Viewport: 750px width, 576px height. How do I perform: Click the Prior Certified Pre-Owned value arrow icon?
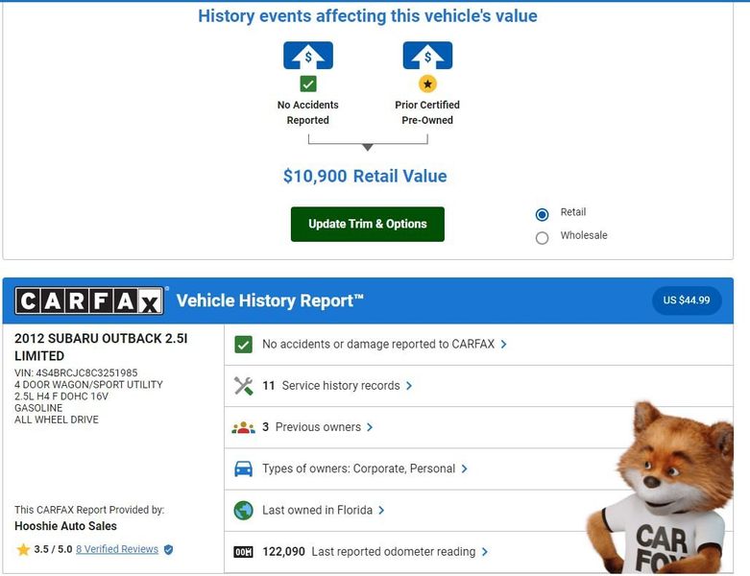427,56
